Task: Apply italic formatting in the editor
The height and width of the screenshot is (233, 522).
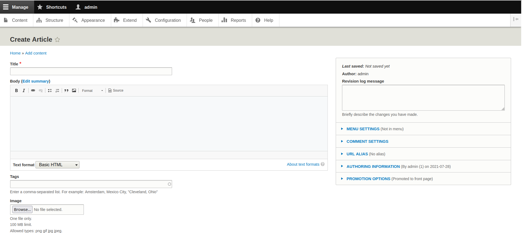Action: point(24,90)
